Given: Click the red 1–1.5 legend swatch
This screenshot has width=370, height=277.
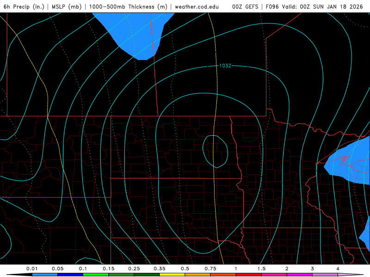Looking at the screenshot, I should [249, 275].
